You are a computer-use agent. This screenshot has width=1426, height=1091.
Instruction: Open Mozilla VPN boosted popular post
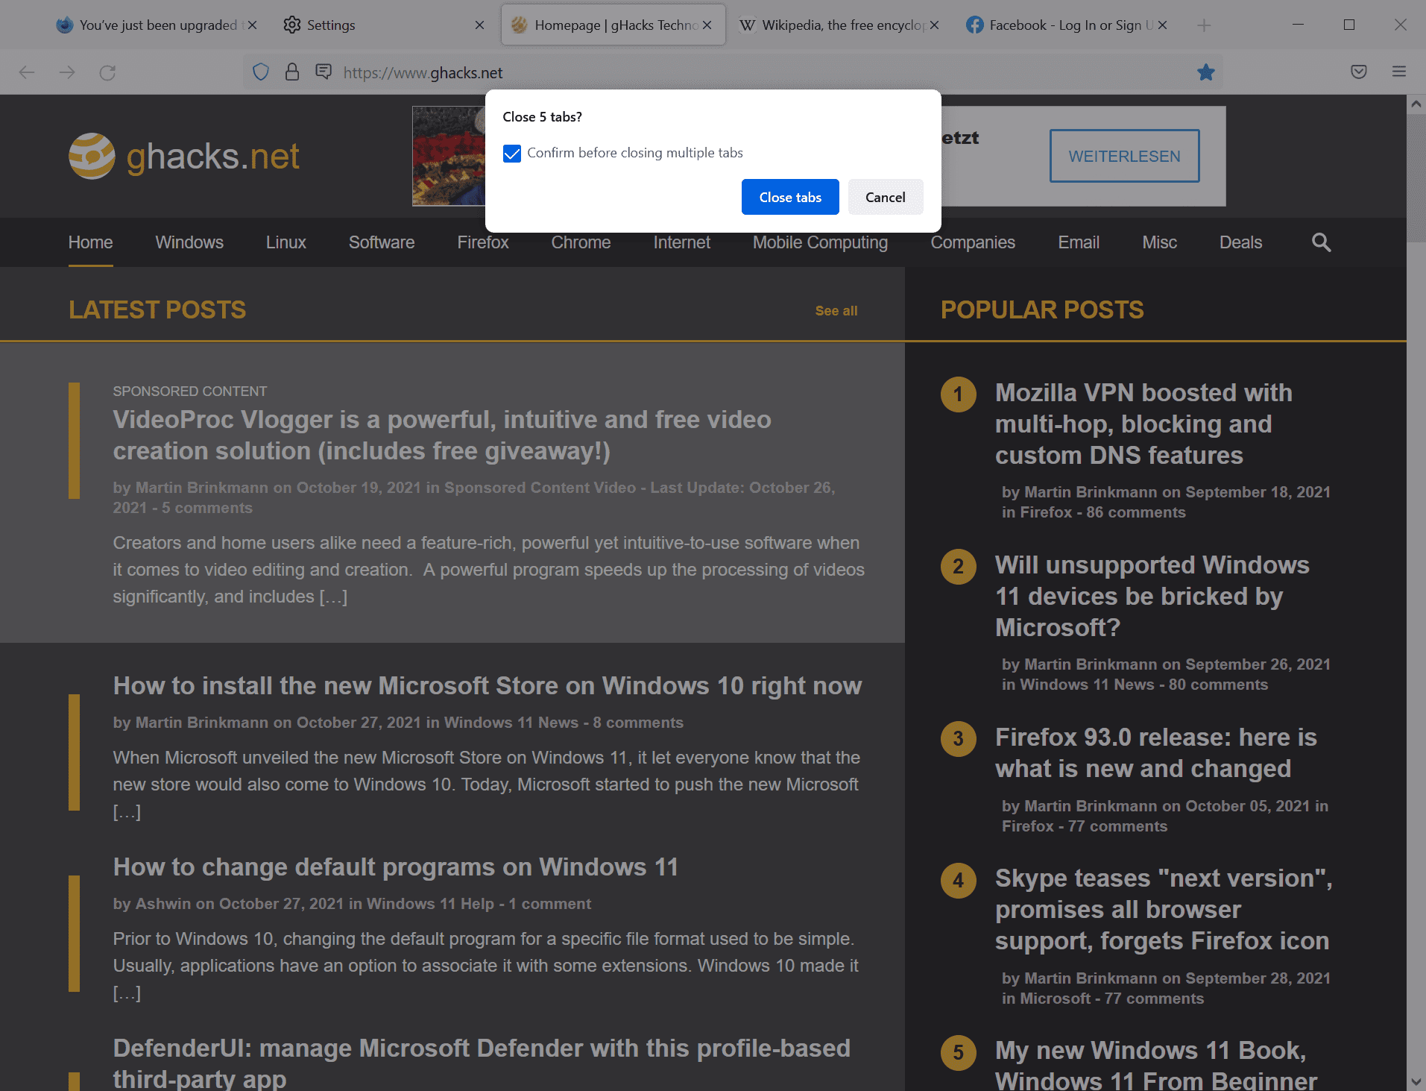[x=1143, y=424]
